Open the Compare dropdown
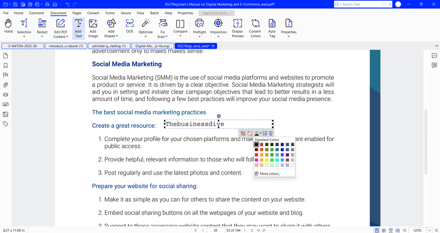Image resolution: width=440 pixels, height=233 pixels. click(180, 36)
